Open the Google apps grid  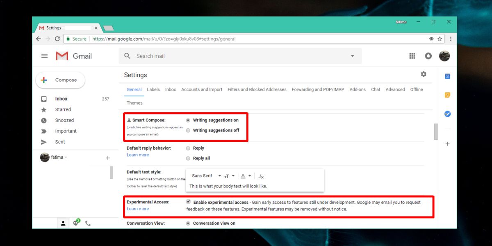[x=412, y=56]
